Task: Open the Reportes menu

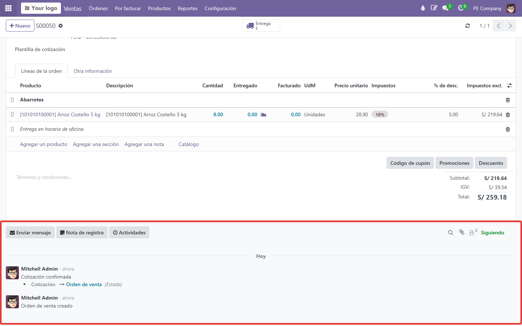Action: point(187,8)
